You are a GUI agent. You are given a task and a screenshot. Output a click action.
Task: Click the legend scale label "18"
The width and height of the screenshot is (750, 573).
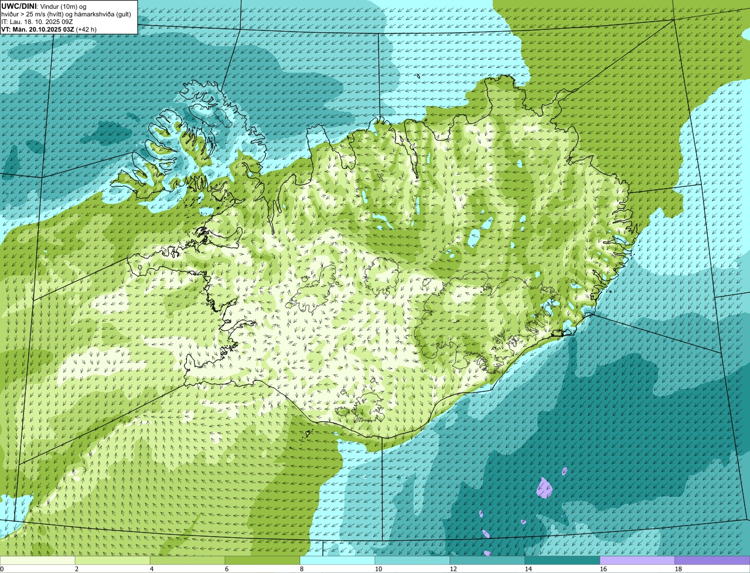[679, 569]
